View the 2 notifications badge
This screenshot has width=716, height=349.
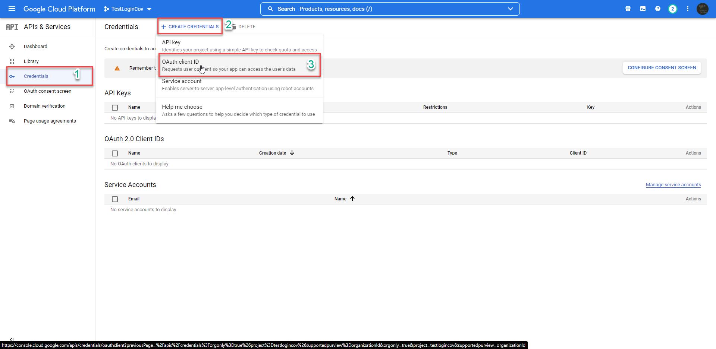[x=673, y=9]
